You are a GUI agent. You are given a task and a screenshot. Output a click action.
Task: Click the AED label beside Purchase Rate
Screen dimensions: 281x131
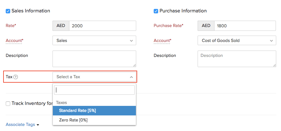(206, 26)
